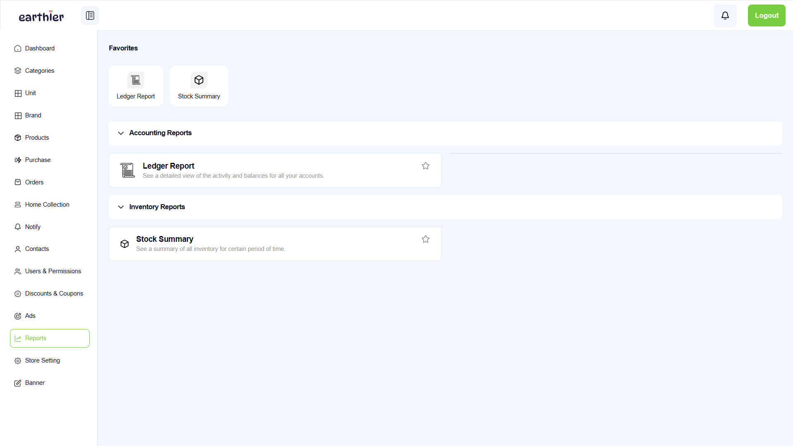
Task: Navigate to Users & Permissions
Action: [53, 271]
